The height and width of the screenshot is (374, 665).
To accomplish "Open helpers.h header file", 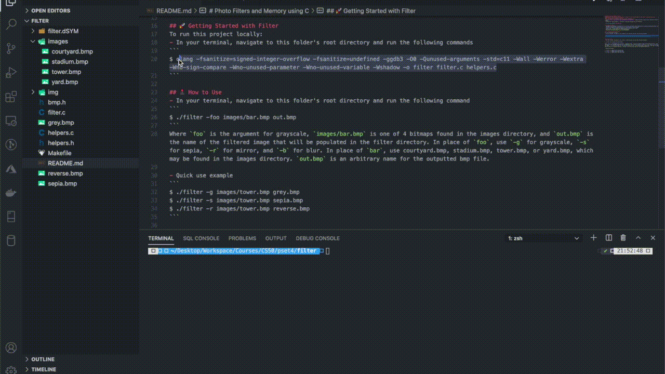I will point(61,143).
